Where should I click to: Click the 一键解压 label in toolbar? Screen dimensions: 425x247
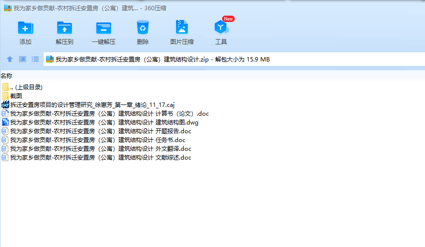[x=104, y=42]
